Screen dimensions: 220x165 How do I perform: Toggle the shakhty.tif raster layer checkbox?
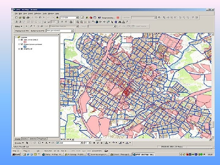point(21,49)
